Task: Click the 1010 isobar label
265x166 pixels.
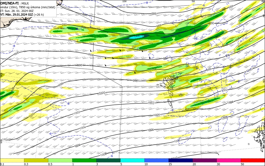Action: point(175,158)
